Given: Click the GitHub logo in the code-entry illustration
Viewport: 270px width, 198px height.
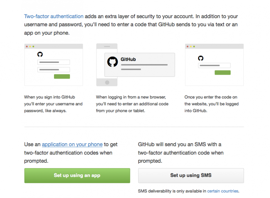Looking at the screenshot, I should click(201, 58).
